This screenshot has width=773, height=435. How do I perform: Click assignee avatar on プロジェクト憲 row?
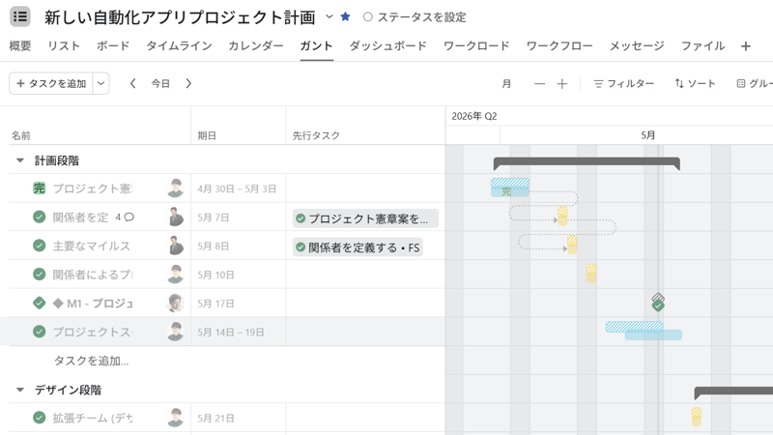[175, 188]
